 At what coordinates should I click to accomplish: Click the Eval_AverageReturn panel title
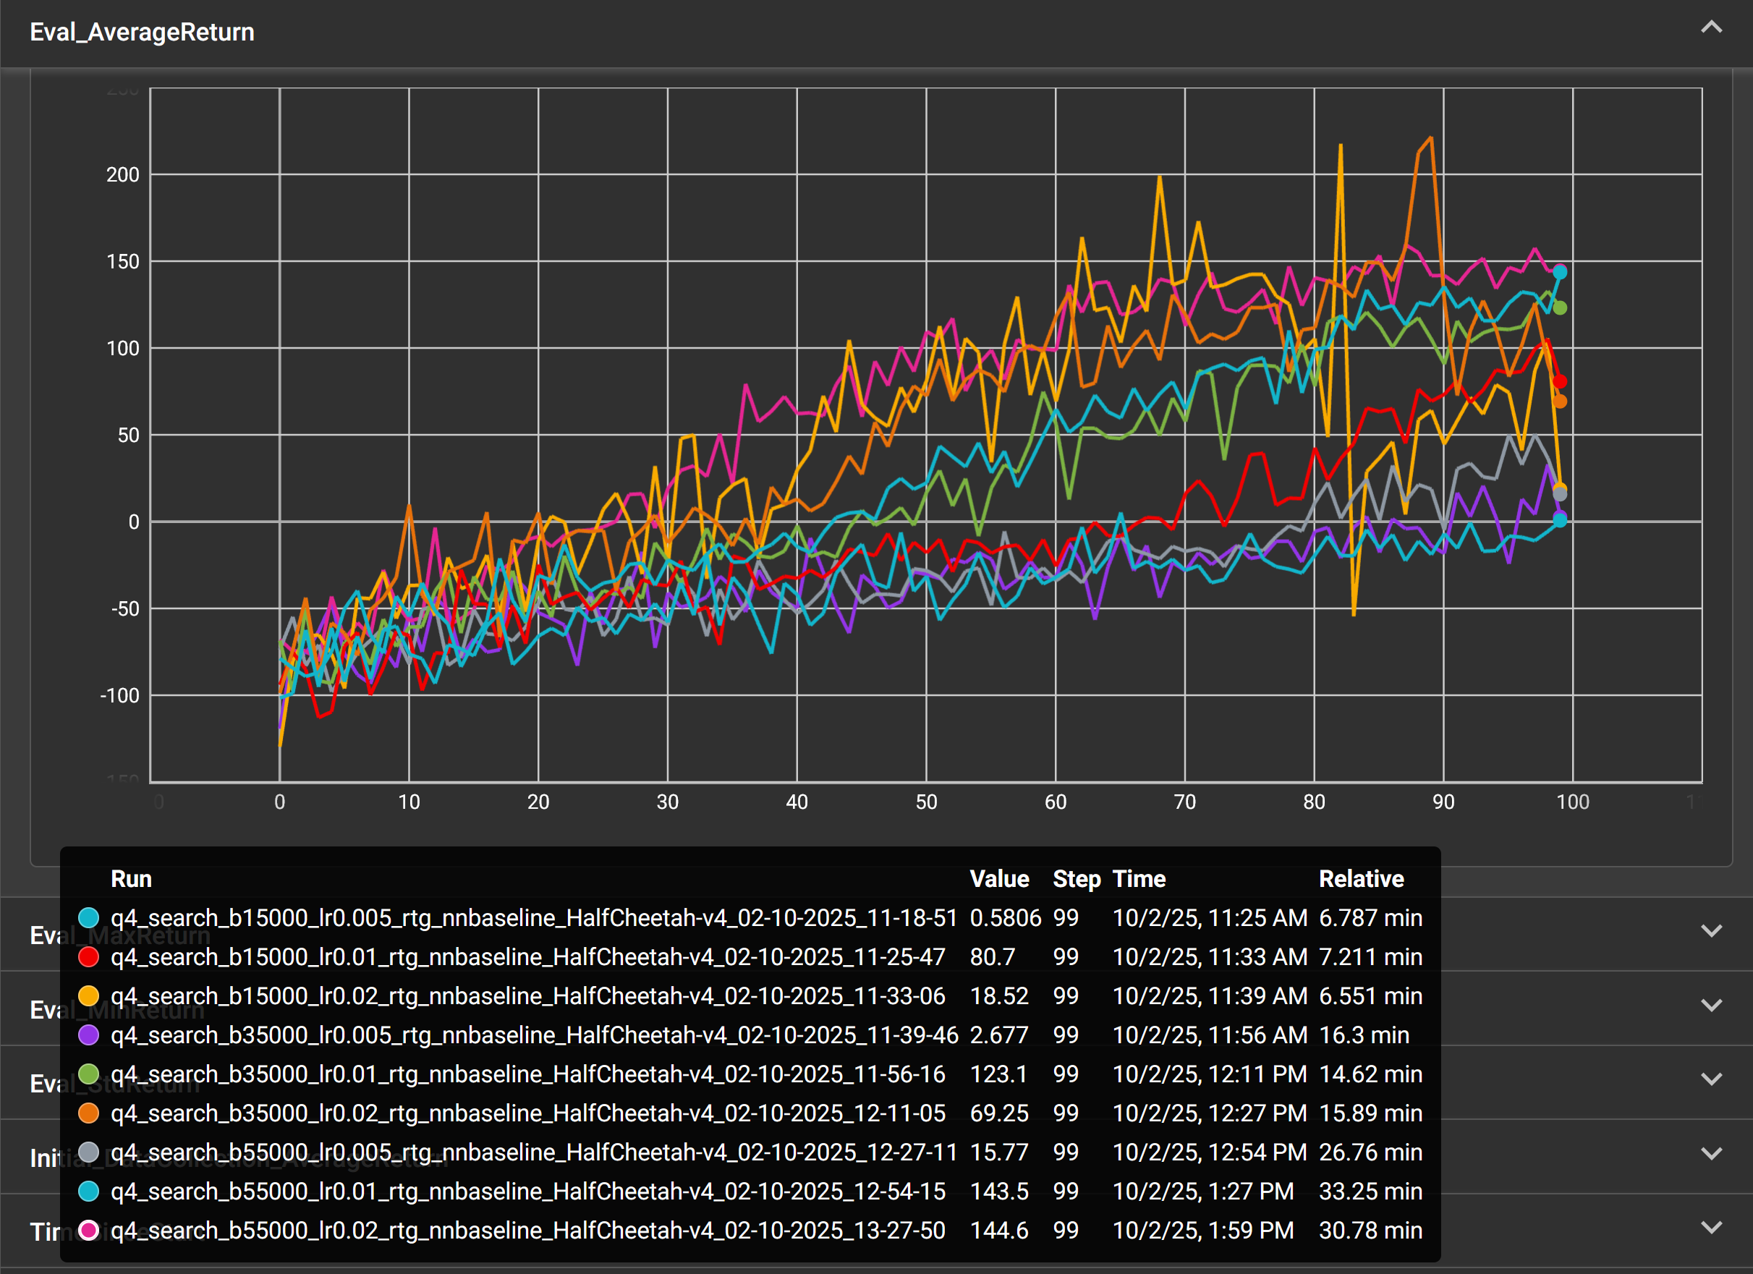[x=143, y=33]
